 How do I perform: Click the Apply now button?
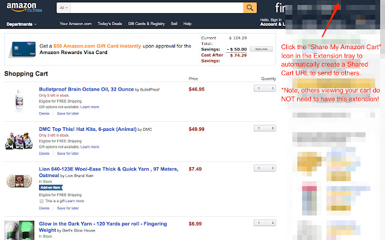[x=261, y=49]
